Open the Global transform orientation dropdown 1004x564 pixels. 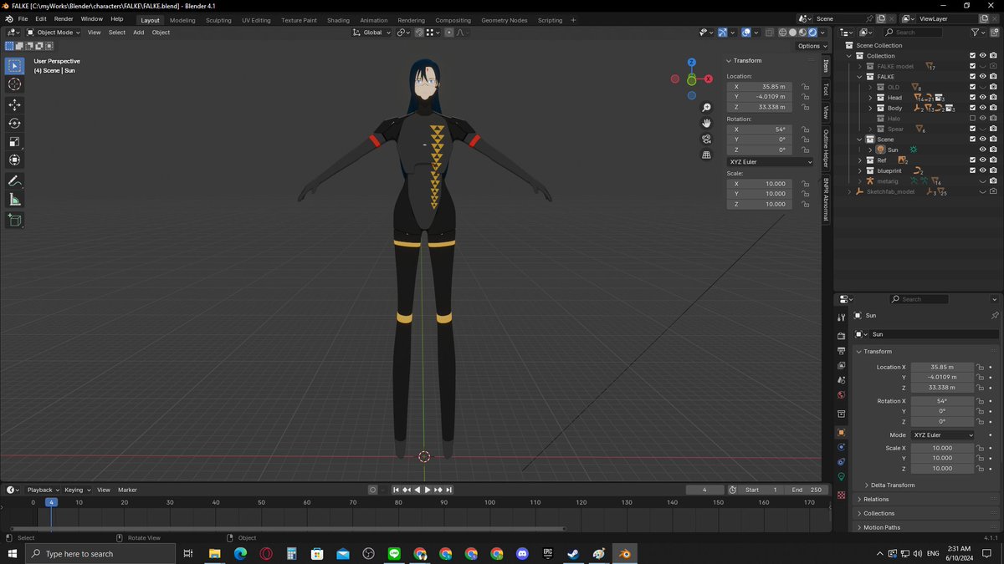pos(371,33)
